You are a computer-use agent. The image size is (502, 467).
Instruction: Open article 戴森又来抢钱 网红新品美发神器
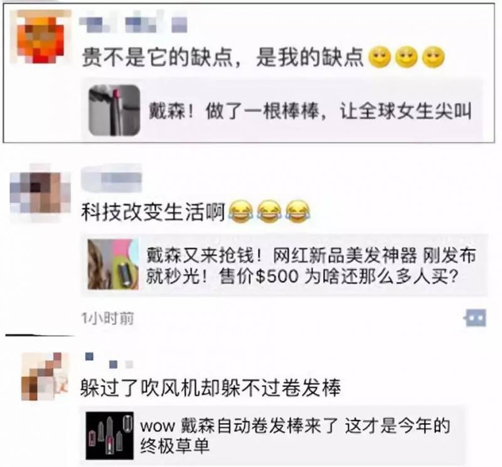[284, 265]
